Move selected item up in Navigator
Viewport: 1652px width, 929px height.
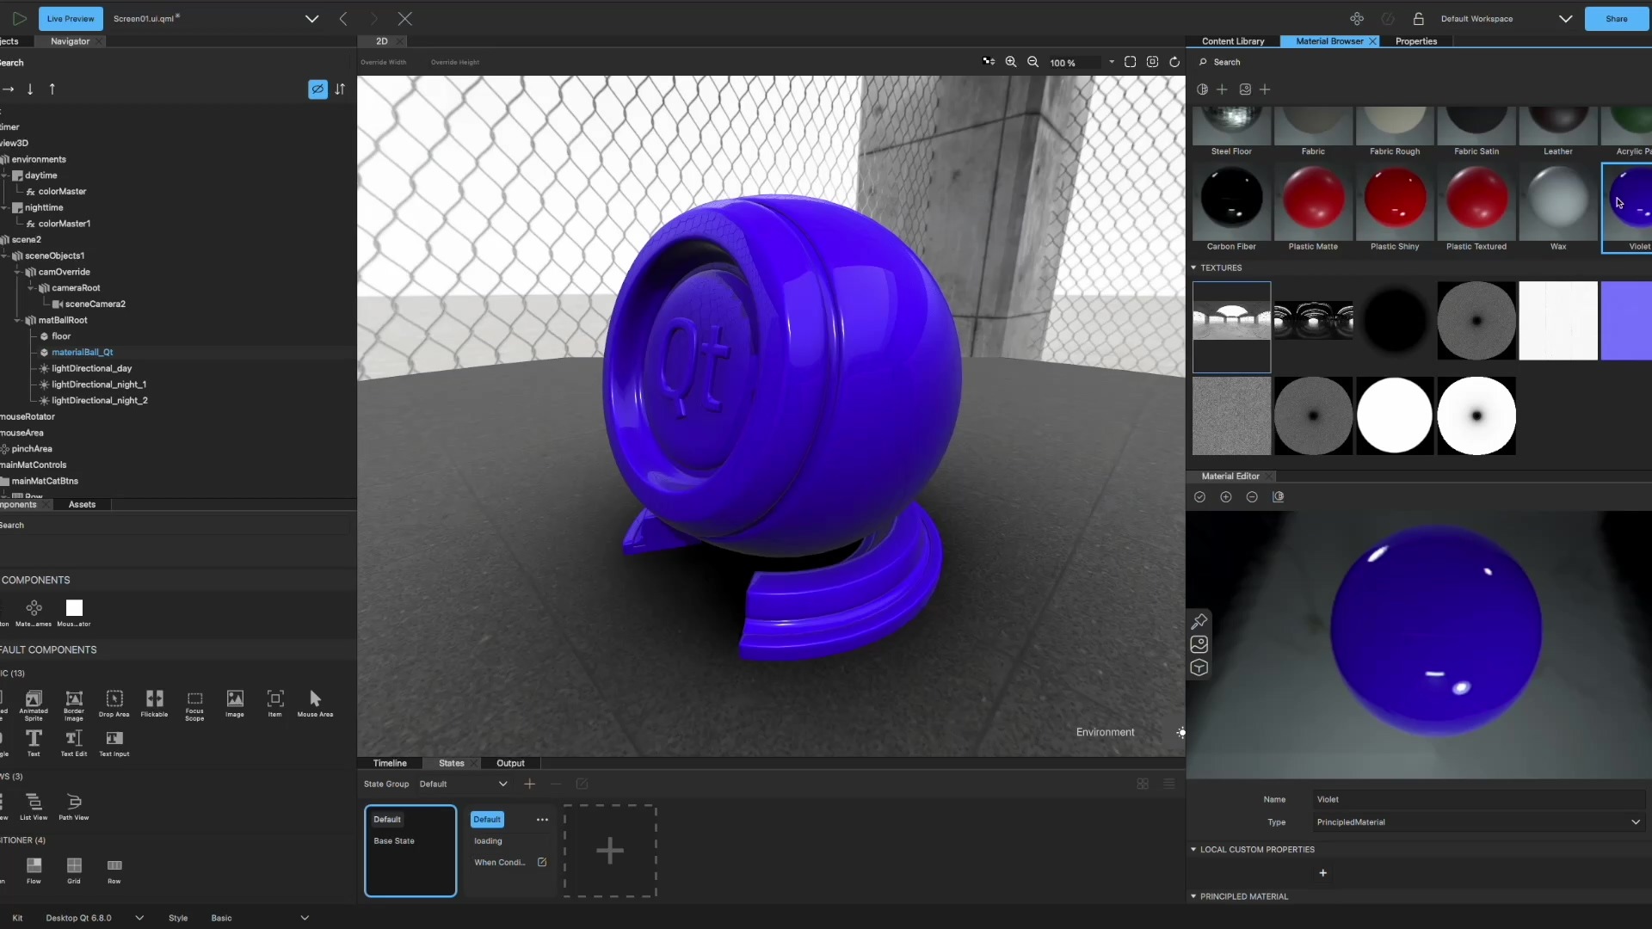pos(52,89)
